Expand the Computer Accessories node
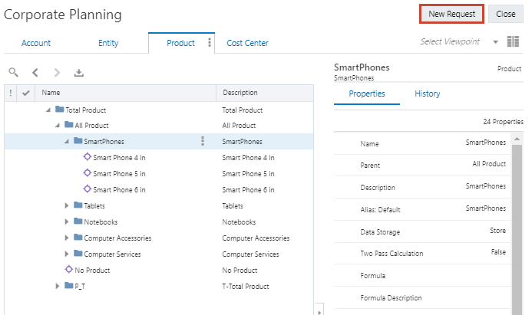 tap(67, 238)
